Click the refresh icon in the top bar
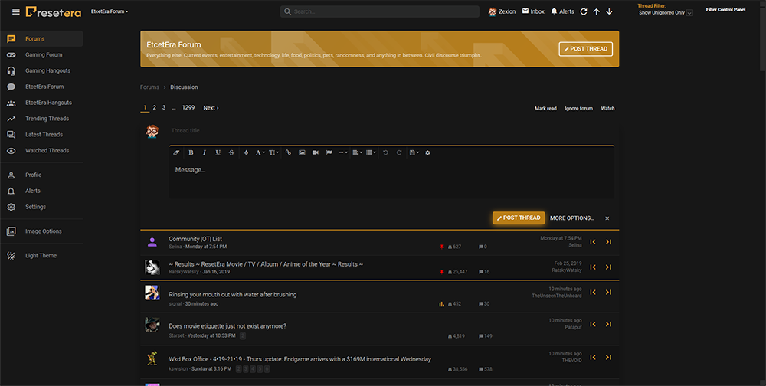Image resolution: width=766 pixels, height=386 pixels. point(584,11)
